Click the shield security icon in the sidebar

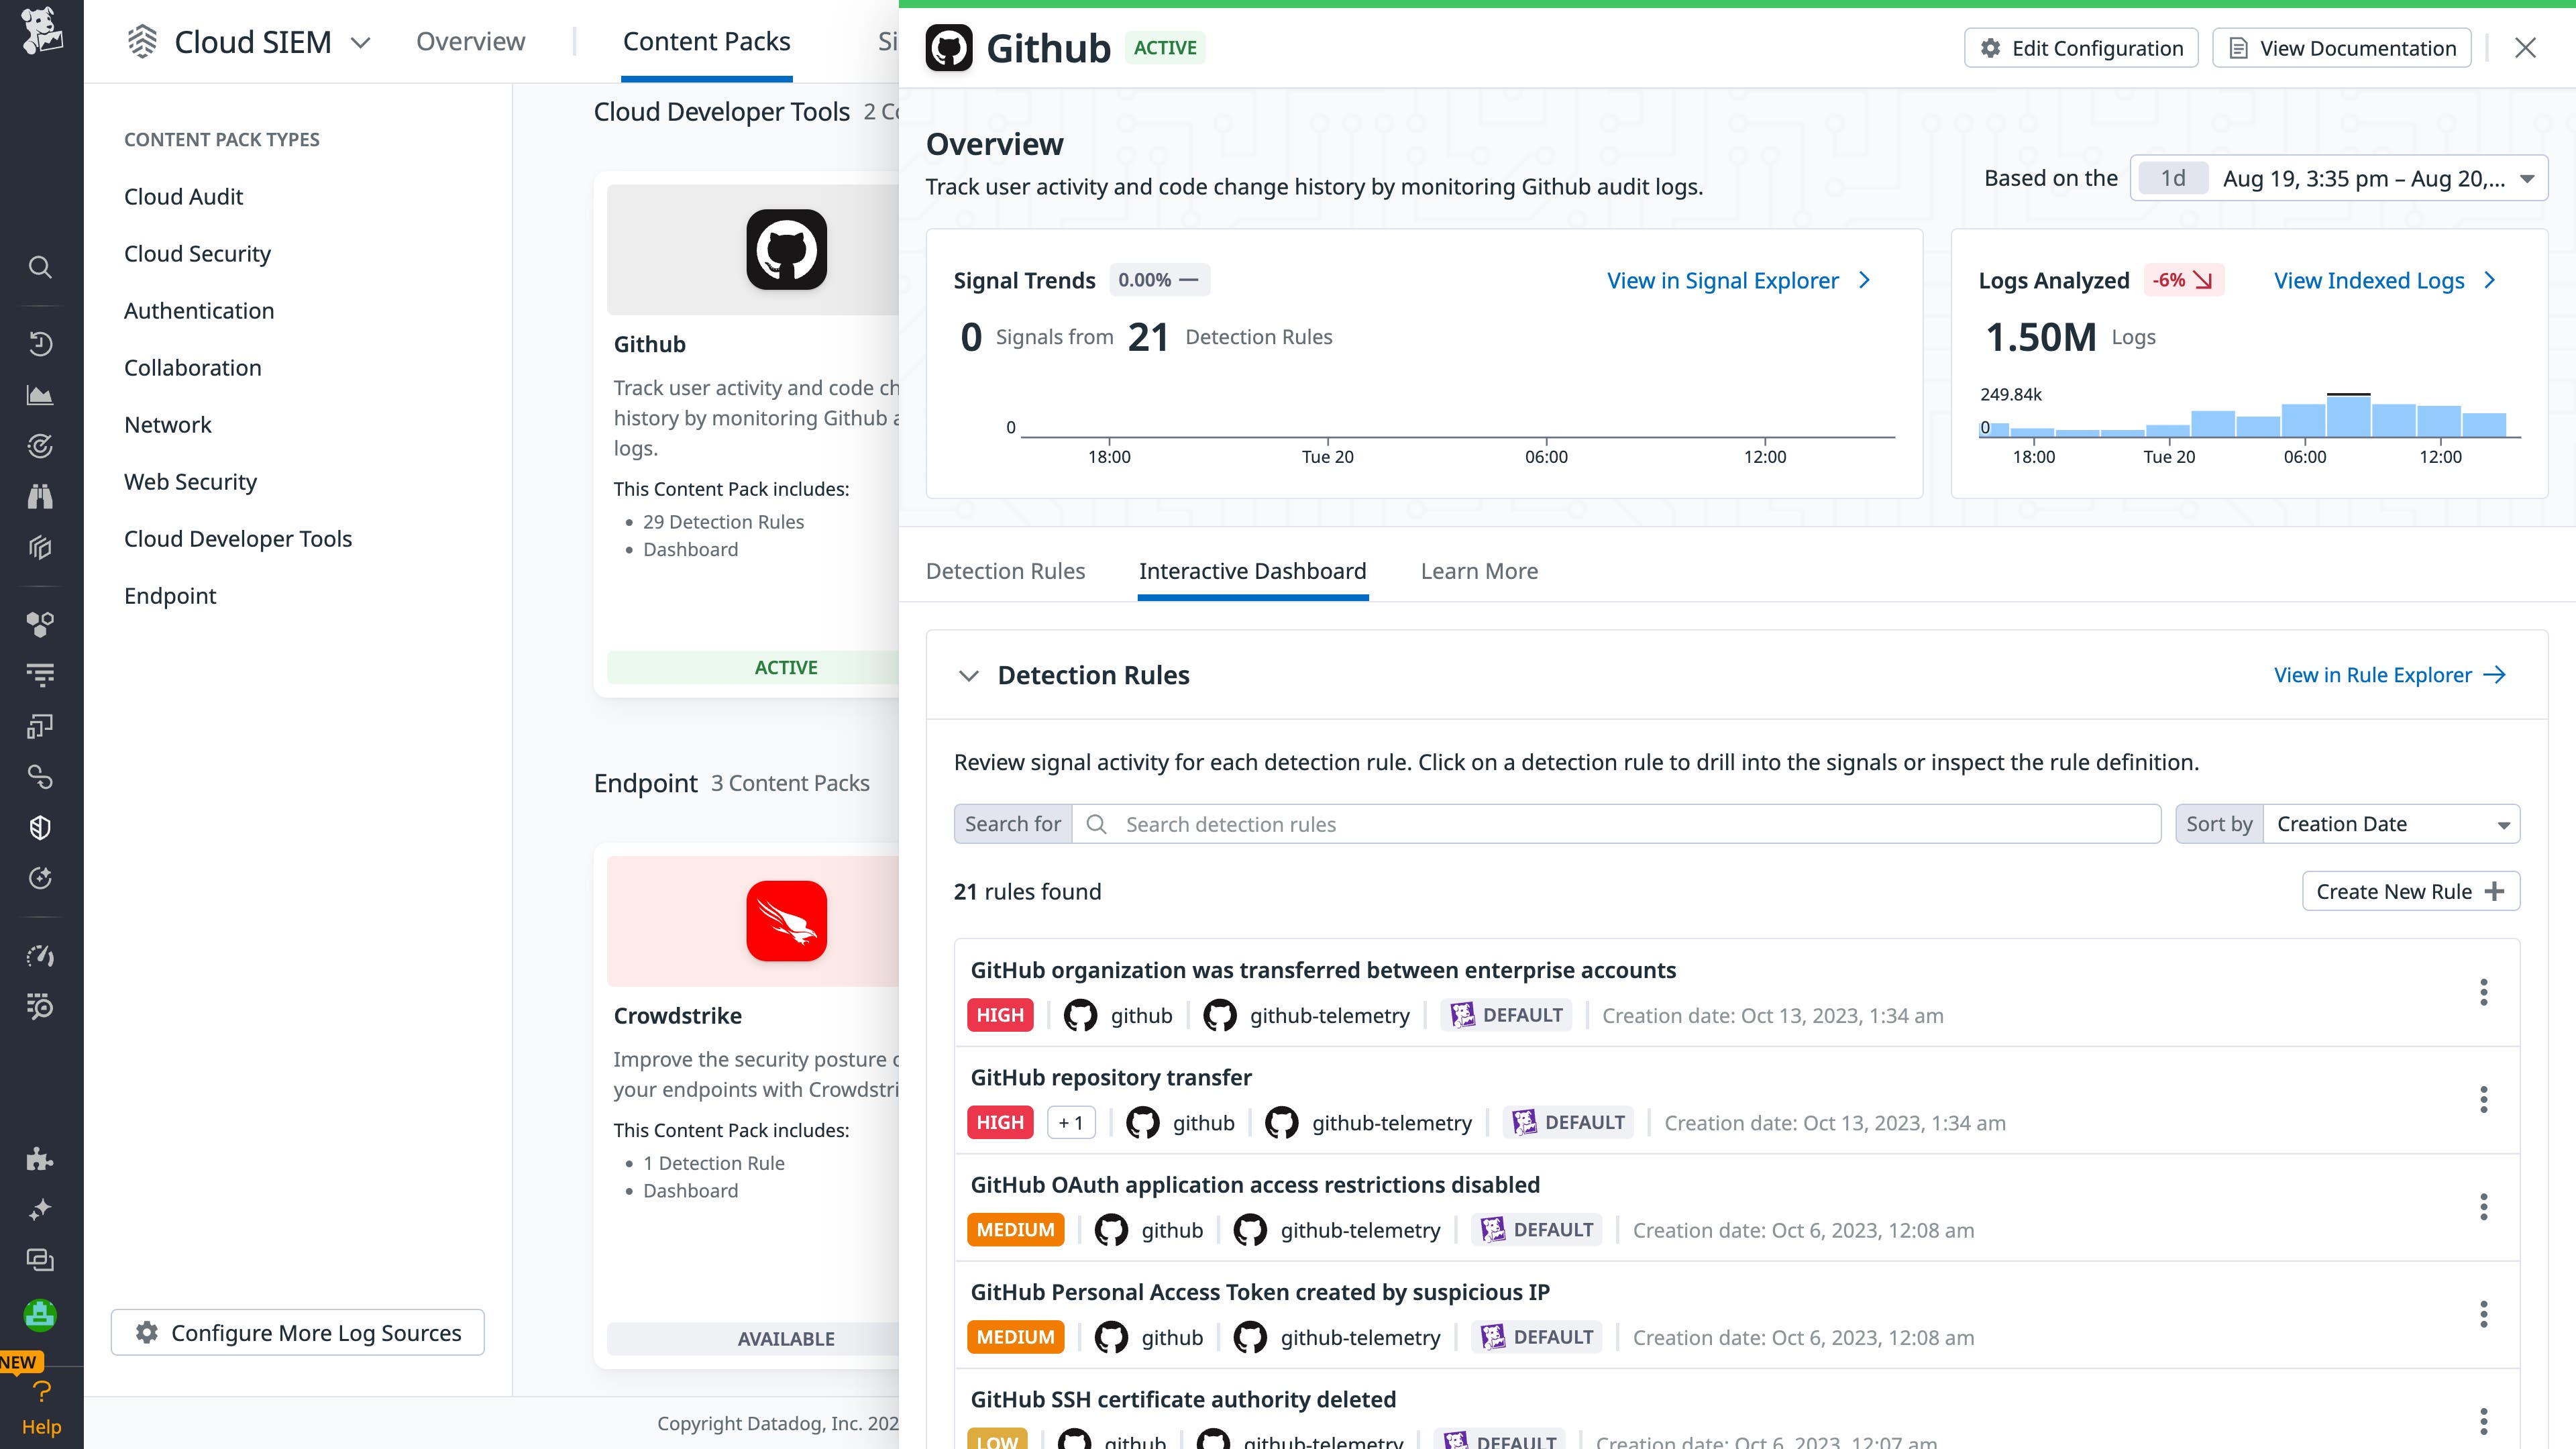click(40, 827)
